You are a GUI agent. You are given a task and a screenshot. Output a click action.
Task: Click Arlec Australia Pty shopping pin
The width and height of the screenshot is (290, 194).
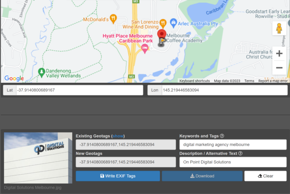[x=173, y=23]
